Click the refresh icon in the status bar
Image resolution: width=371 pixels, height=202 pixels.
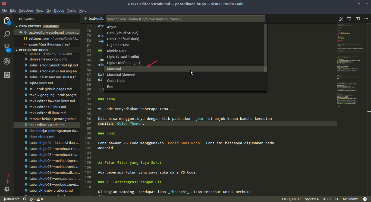24,199
